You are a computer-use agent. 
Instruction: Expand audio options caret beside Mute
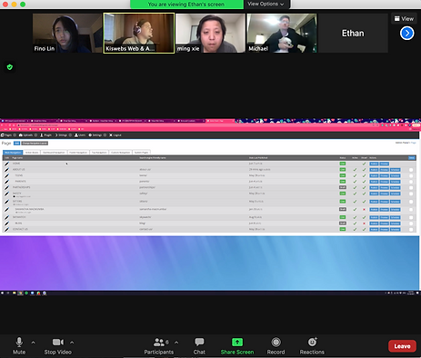pos(33,343)
